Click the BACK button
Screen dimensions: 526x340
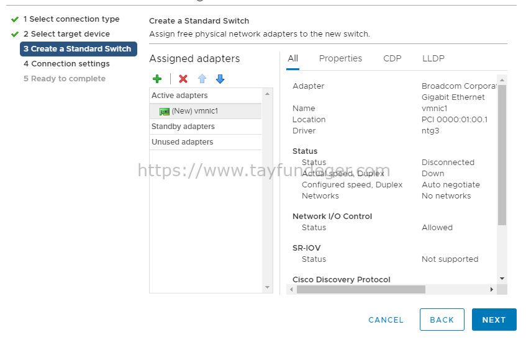(x=442, y=320)
